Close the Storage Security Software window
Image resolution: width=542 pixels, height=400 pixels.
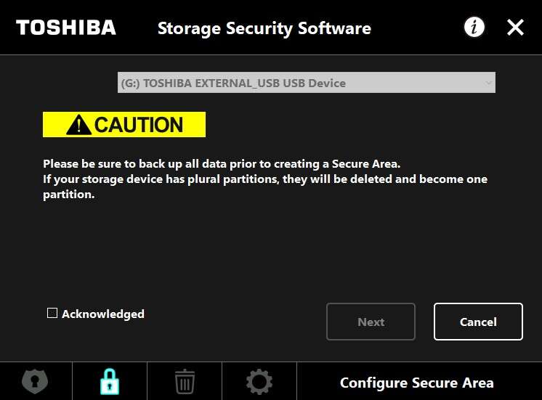click(515, 28)
